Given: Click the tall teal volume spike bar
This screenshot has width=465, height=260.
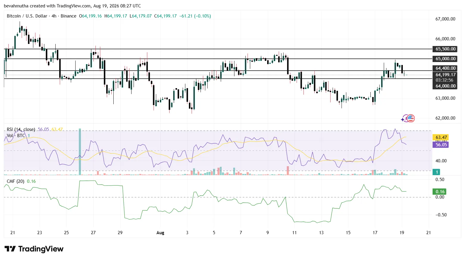Looking at the screenshot, I should click(x=80, y=152).
